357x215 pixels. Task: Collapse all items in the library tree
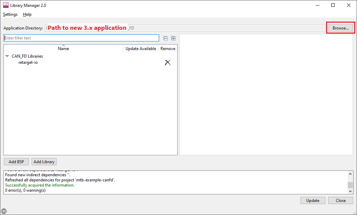[166, 38]
